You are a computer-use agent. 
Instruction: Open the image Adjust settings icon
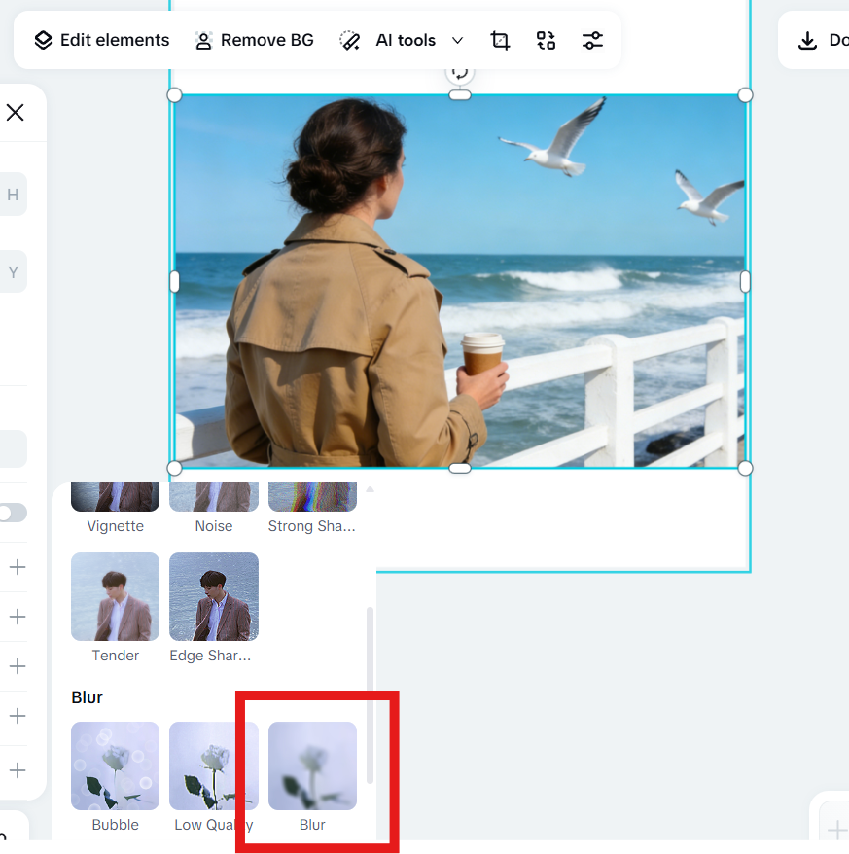(x=592, y=40)
